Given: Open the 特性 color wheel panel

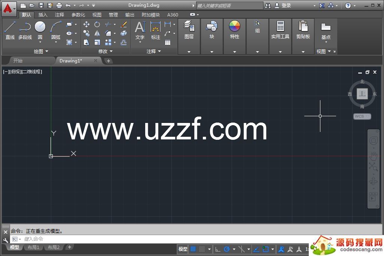Looking at the screenshot, I should [235, 30].
